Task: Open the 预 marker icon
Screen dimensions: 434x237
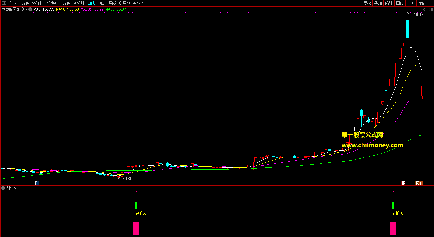Action: (422, 183)
